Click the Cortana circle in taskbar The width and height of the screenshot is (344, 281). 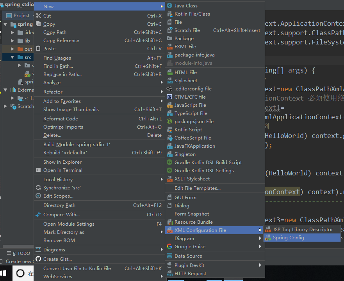(x=20, y=273)
